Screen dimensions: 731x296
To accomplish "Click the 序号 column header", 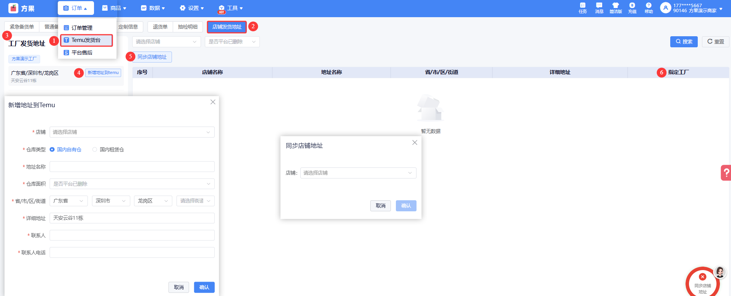I will coord(142,72).
